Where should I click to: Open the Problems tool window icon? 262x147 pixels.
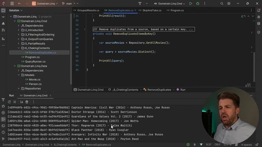click(3, 132)
